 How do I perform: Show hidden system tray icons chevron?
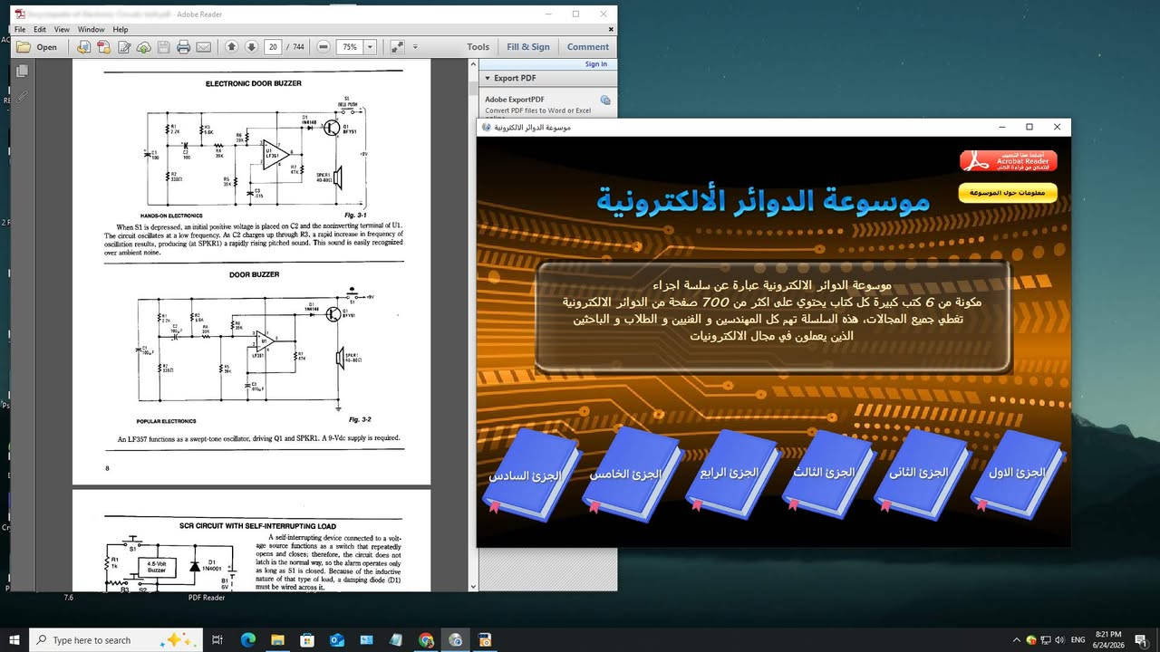[x=1017, y=639]
